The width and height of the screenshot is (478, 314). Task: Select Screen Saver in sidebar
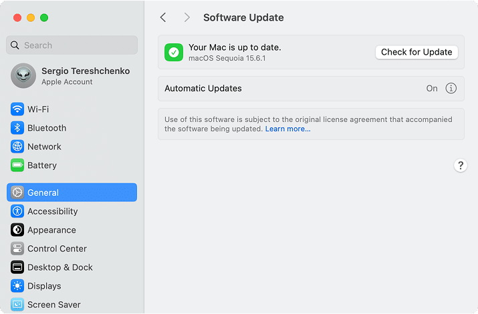[x=53, y=305]
